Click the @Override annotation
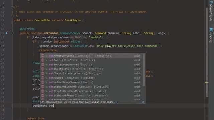214x120 pixels. [27, 29]
